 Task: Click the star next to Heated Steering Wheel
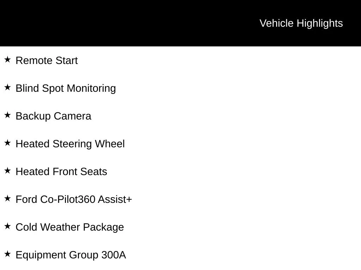tap(7, 143)
